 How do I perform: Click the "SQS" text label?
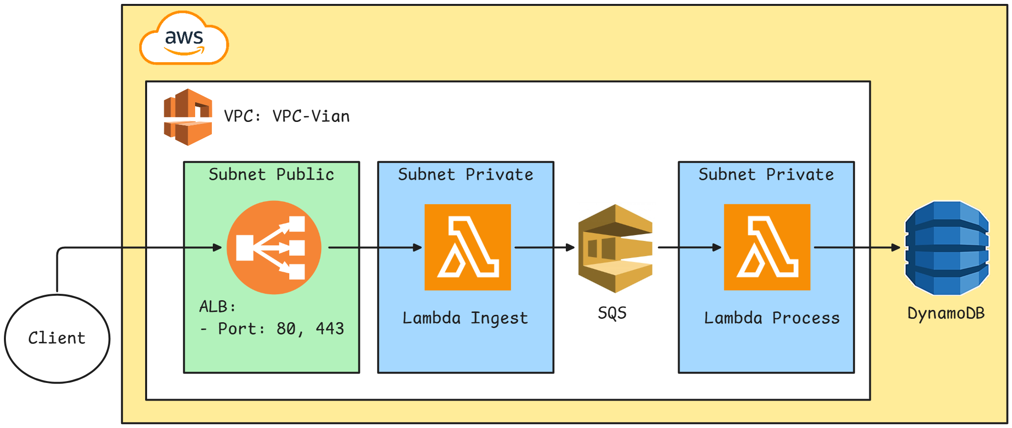pos(612,313)
